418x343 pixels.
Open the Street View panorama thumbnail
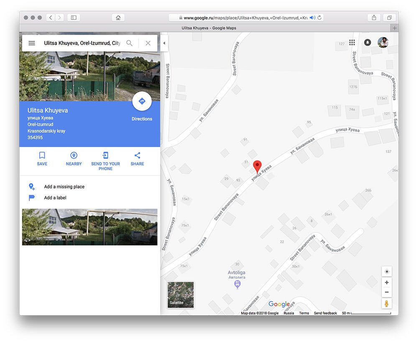click(x=89, y=227)
